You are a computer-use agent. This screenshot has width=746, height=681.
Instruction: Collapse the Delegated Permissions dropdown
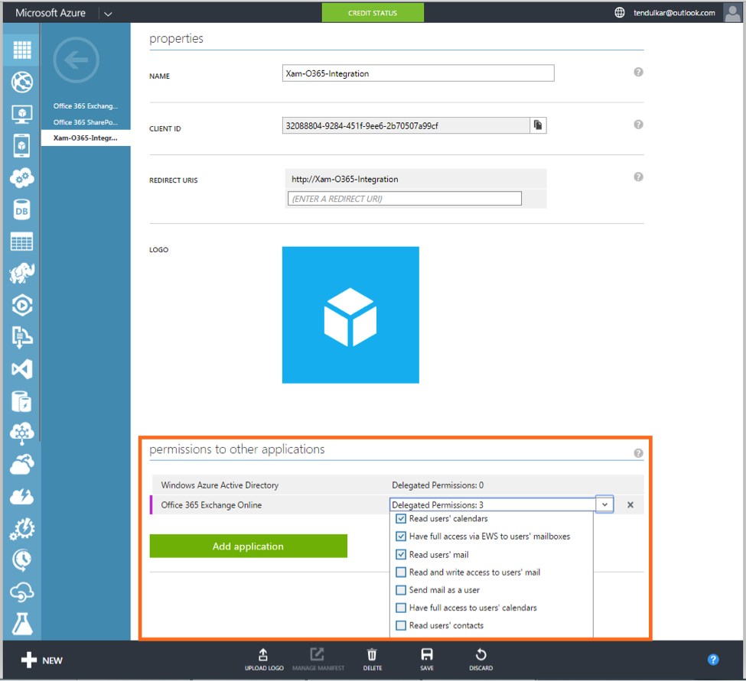604,504
